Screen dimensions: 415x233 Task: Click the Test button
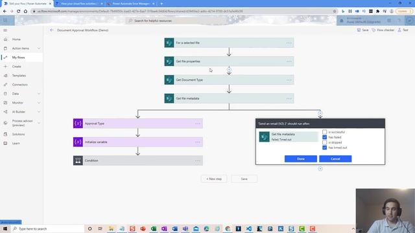(403, 30)
